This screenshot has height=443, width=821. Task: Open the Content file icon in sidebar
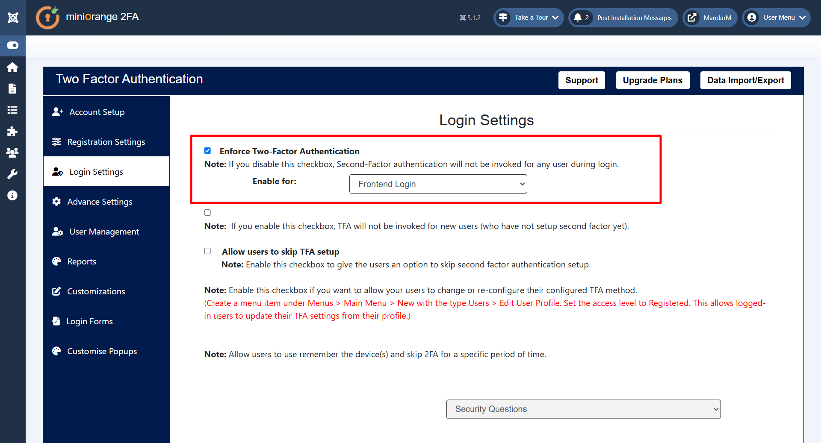click(x=12, y=88)
